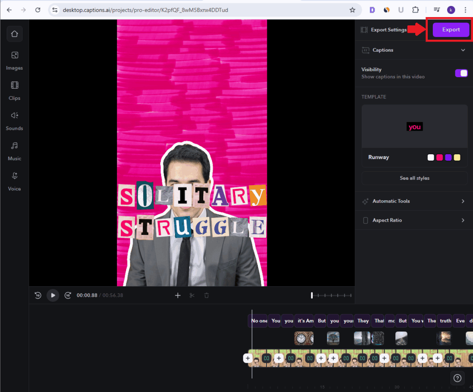The width and height of the screenshot is (473, 392).
Task: Bookmark this page with the star
Action: pos(352,10)
